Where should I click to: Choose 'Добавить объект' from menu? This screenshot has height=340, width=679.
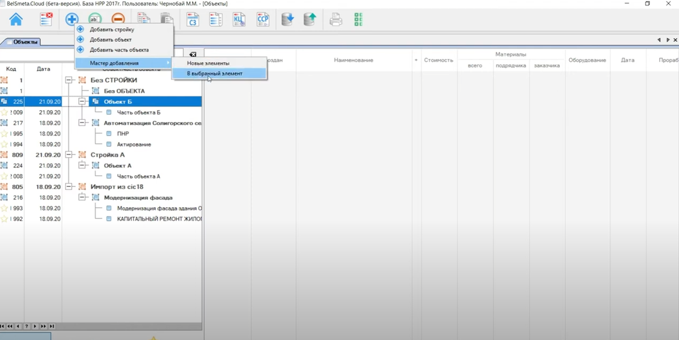[x=124, y=40]
